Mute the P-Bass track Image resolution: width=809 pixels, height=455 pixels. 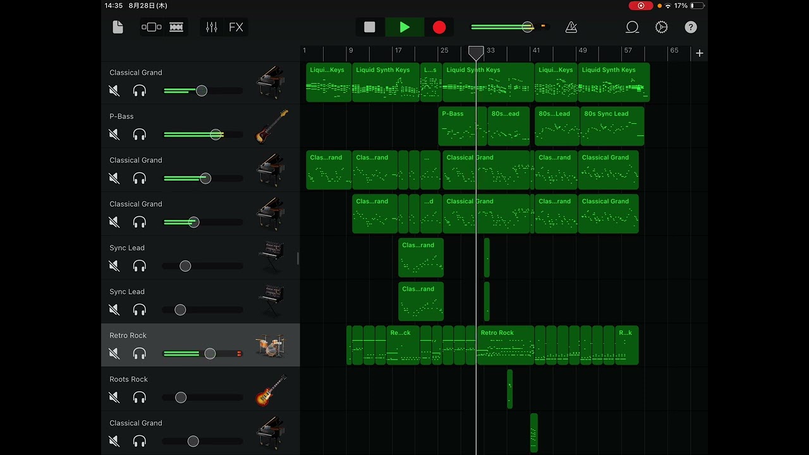[114, 135]
